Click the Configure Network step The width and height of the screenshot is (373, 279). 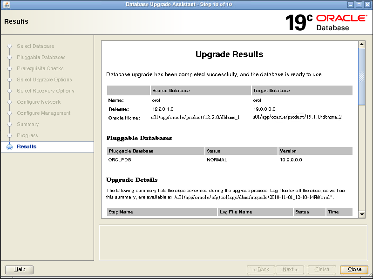pos(39,102)
